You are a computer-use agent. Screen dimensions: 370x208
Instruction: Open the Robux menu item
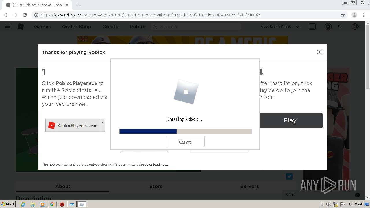click(137, 27)
